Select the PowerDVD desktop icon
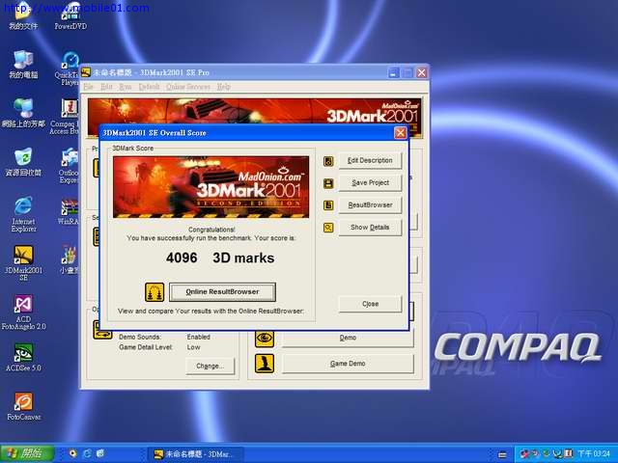The height and width of the screenshot is (463, 618). pos(70,16)
